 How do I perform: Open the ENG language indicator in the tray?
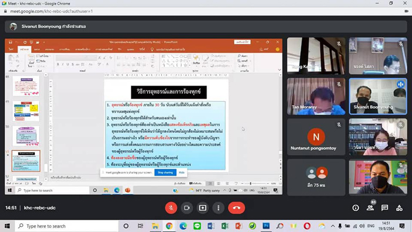click(x=371, y=226)
